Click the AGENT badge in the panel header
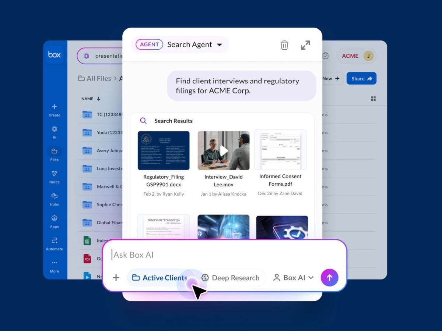The image size is (442, 331). coord(150,45)
